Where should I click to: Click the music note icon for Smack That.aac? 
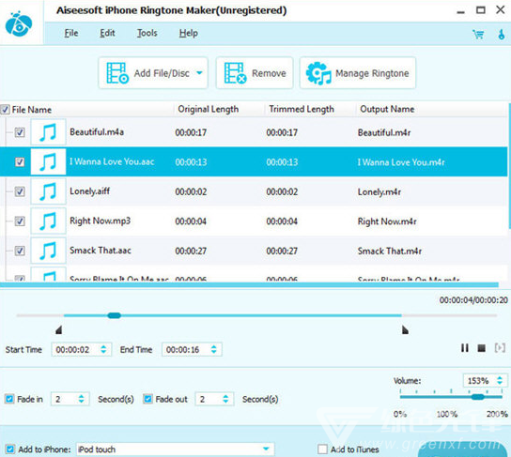[x=48, y=251]
